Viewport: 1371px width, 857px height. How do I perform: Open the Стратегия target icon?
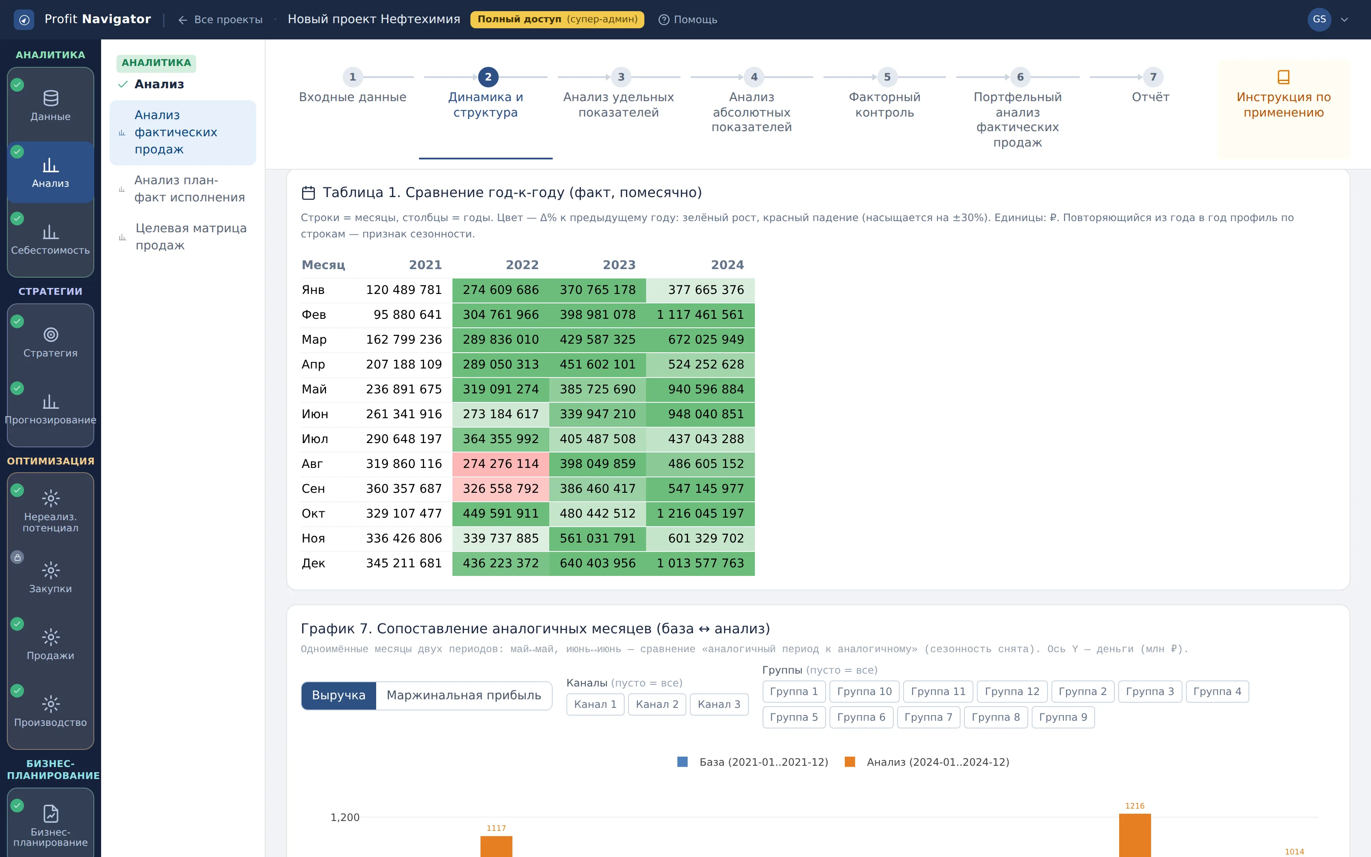tap(51, 335)
